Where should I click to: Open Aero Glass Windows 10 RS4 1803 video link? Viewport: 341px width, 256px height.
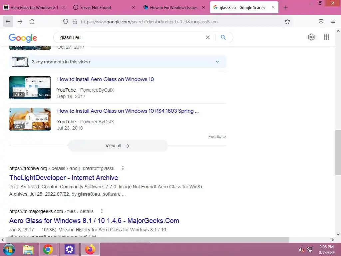(128, 111)
